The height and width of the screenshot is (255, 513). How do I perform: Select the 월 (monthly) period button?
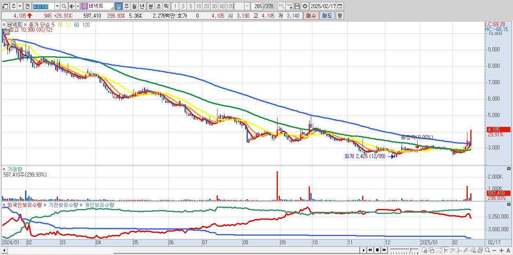[x=134, y=6]
